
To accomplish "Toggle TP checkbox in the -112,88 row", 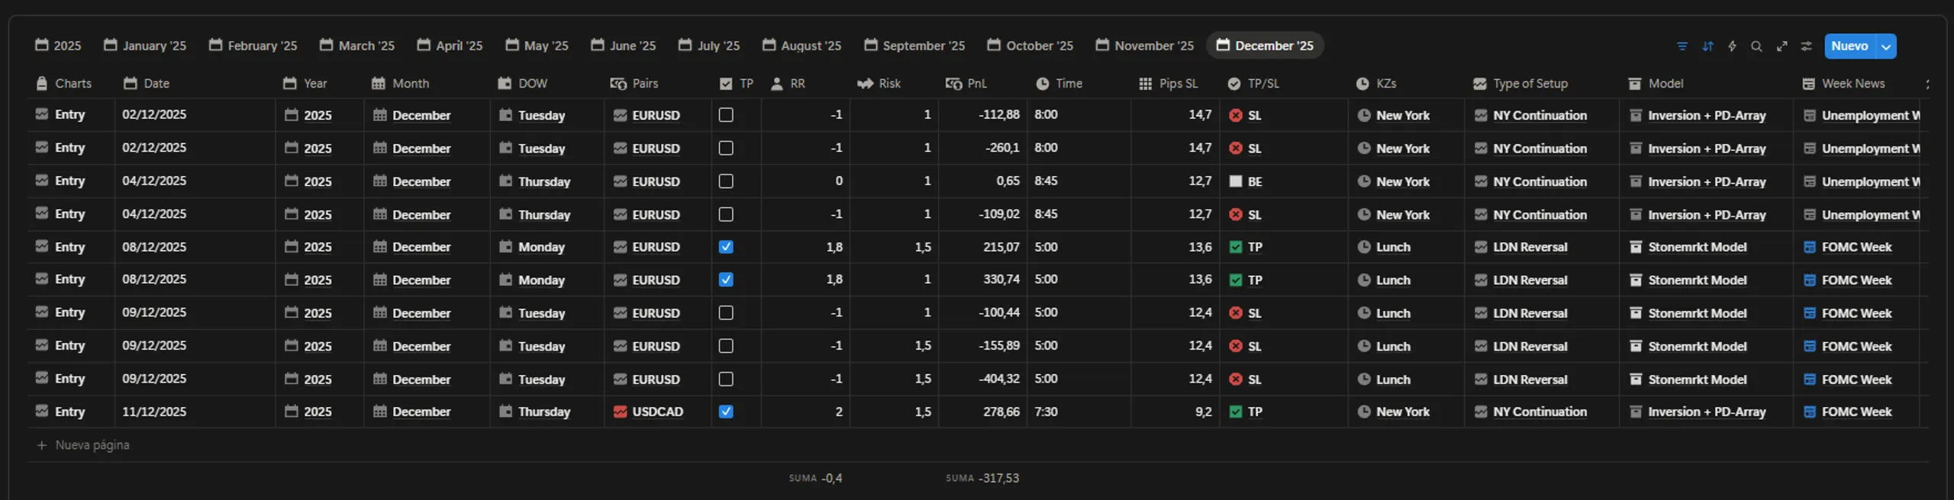I will (726, 115).
